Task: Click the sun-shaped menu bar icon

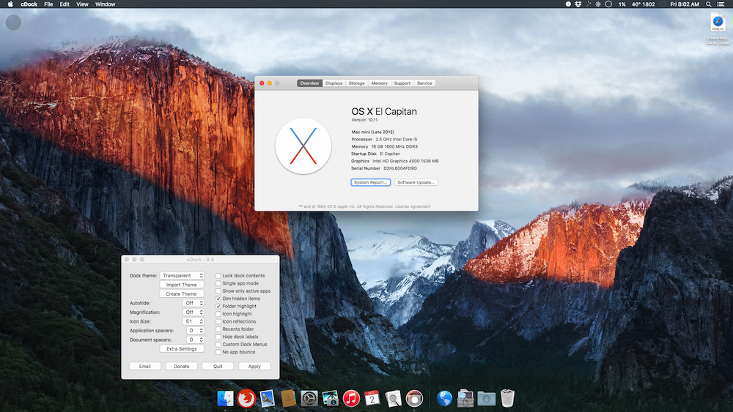Action: point(598,4)
